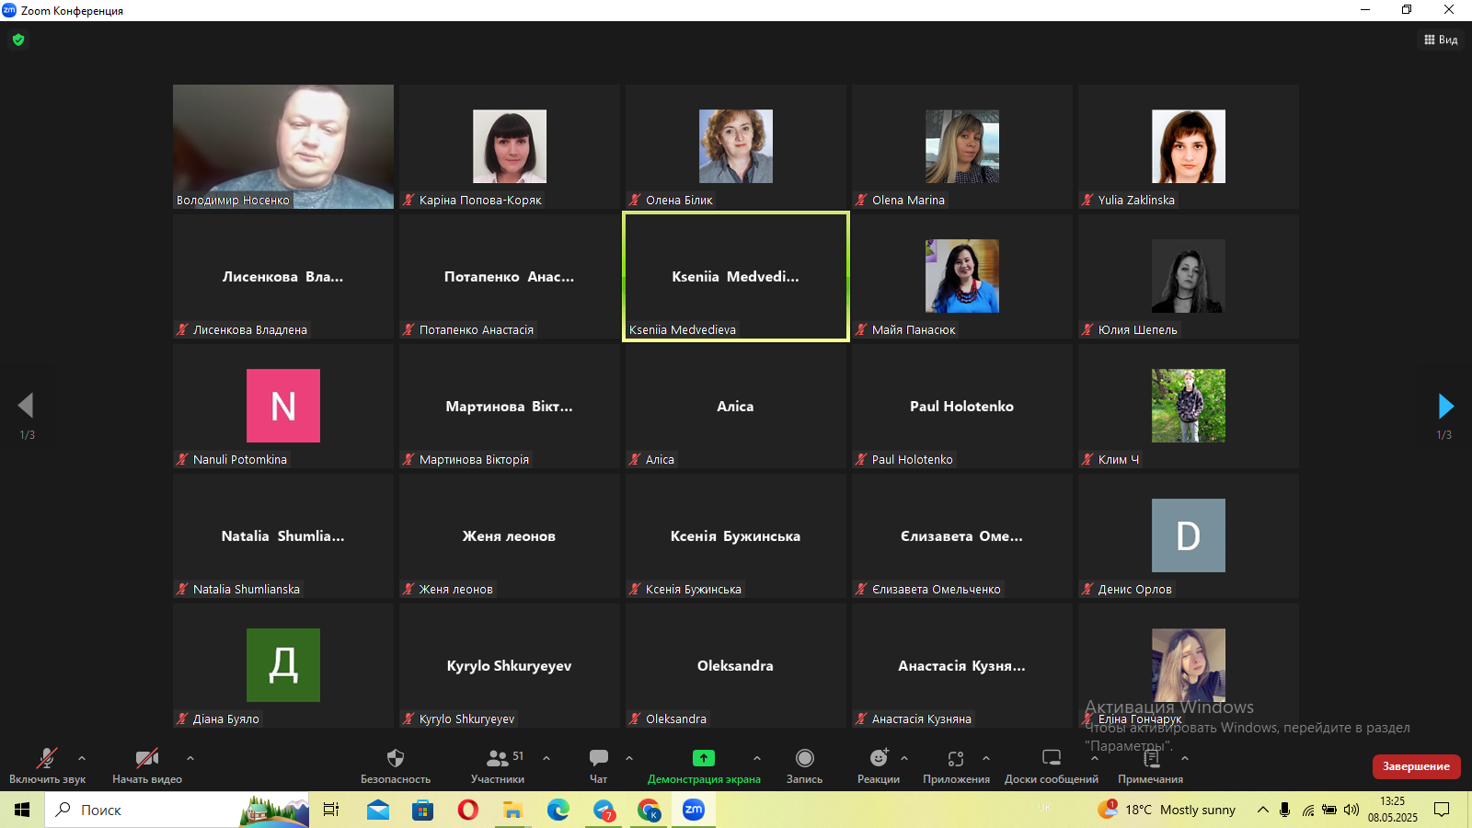Screen dimensions: 1472x828
Task: Open clock showing 13:25 08.05.2025
Action: [1393, 810]
